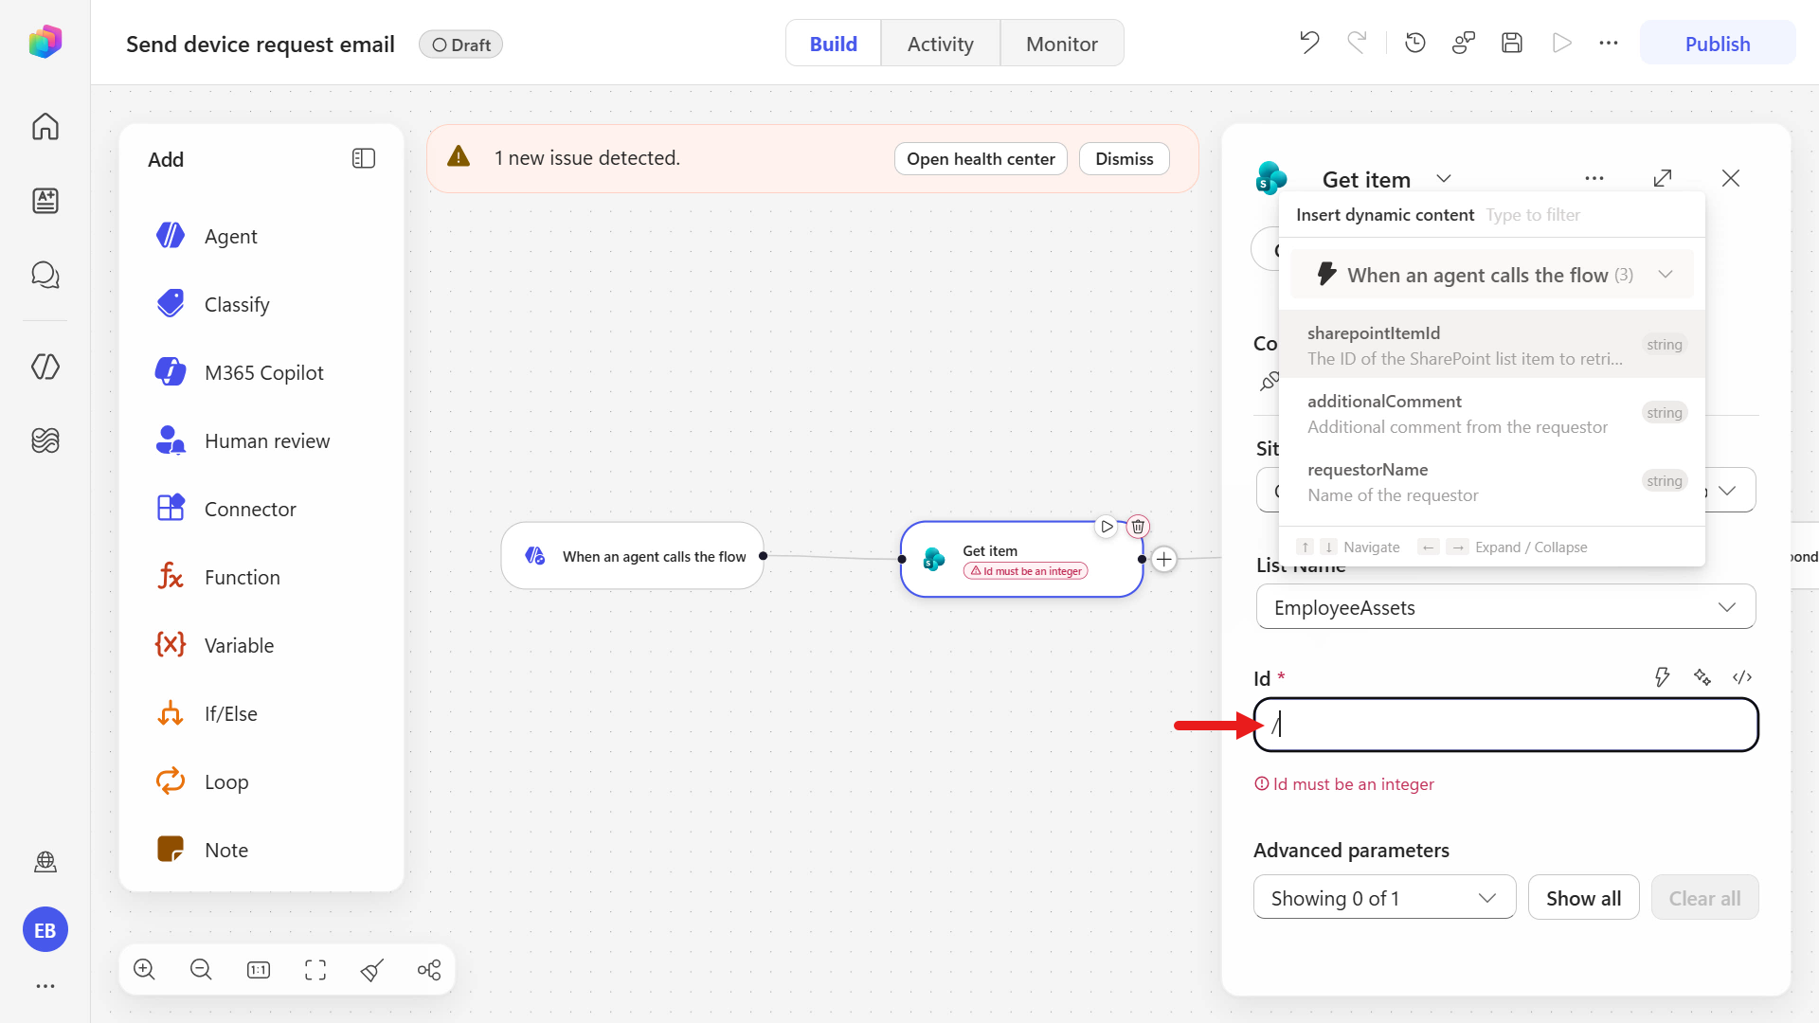This screenshot has width=1819, height=1023.
Task: Expand Get item panel to full view
Action: [x=1663, y=178]
